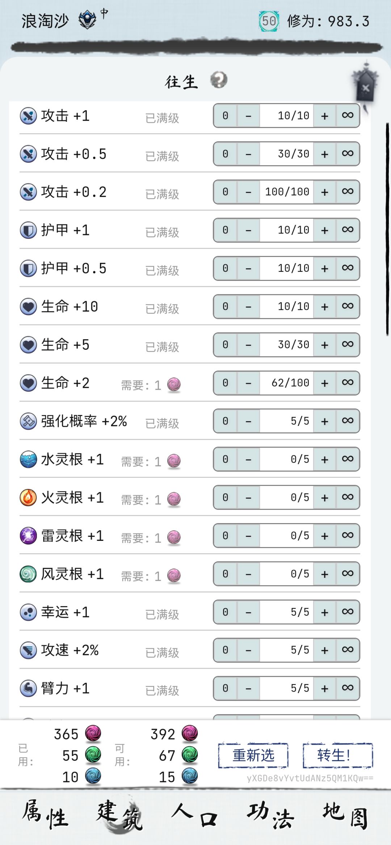Increase 生命 +2 with the plus button
The image size is (391, 845).
(x=325, y=383)
